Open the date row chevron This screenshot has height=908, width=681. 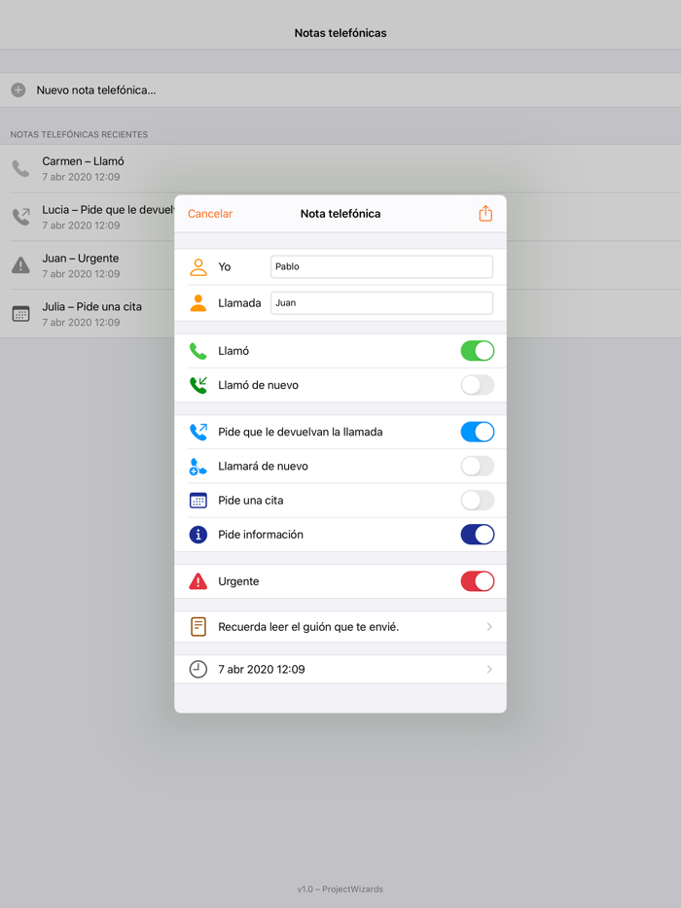click(x=489, y=670)
